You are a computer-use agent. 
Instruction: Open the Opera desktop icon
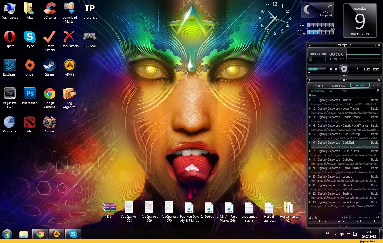pyautogui.click(x=10, y=39)
